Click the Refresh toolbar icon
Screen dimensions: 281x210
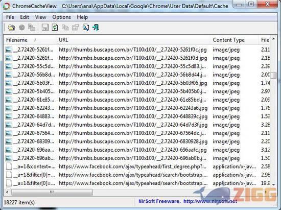55,28
